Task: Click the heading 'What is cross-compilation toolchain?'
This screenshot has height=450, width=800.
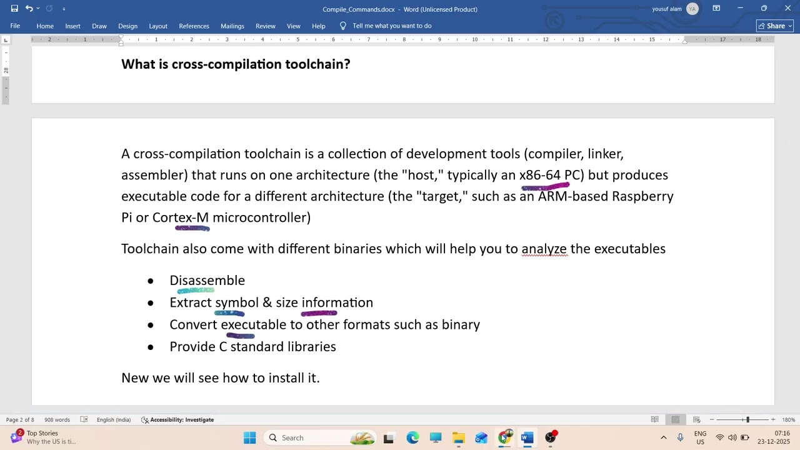Action: click(236, 64)
